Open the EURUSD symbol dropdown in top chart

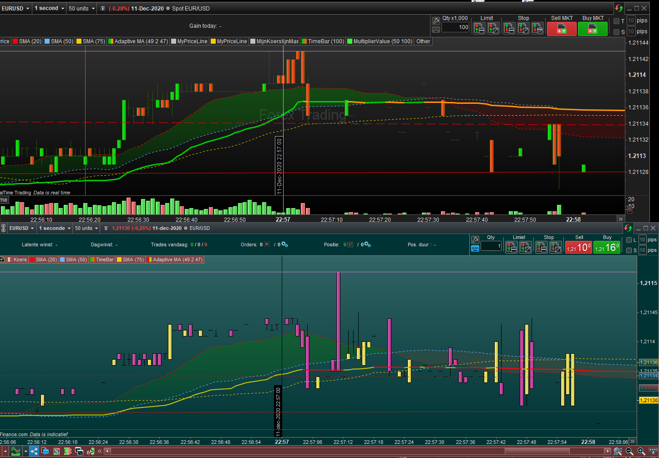coord(16,9)
